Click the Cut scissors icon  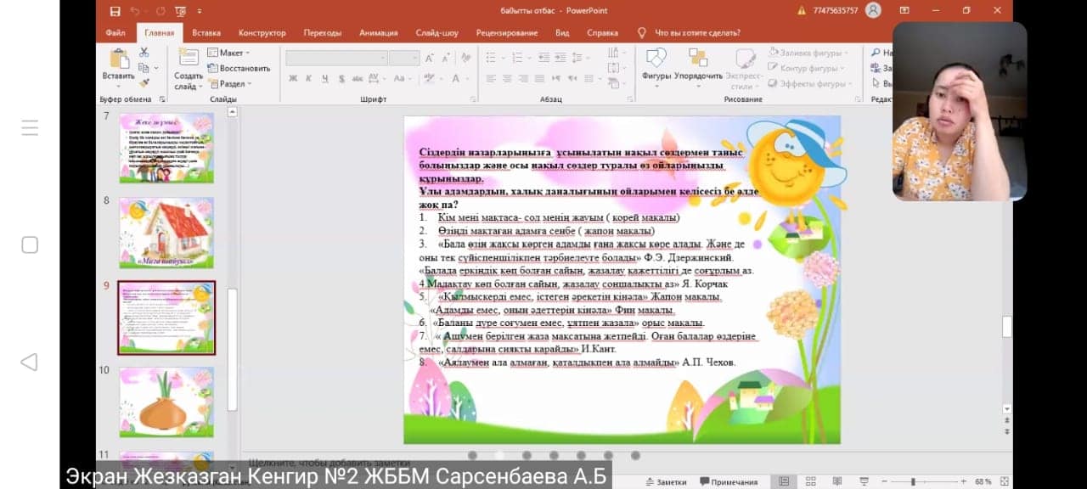click(x=144, y=53)
